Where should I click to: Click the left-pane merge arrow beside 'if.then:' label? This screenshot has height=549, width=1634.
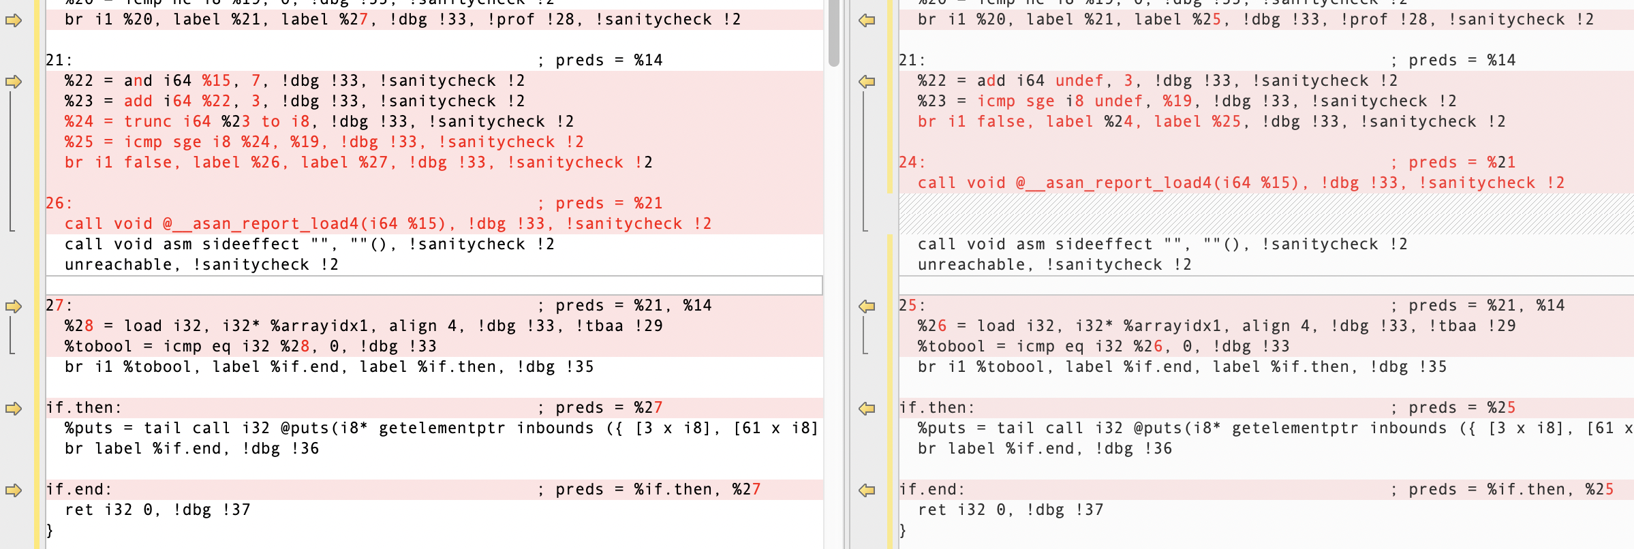click(14, 409)
